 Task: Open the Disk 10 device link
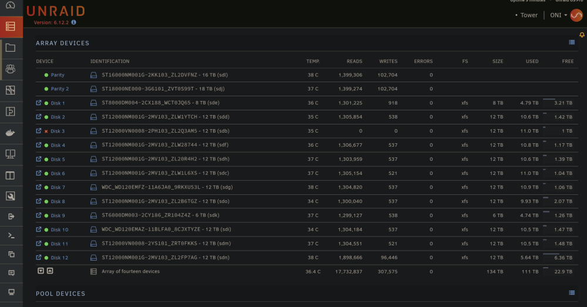click(x=59, y=230)
